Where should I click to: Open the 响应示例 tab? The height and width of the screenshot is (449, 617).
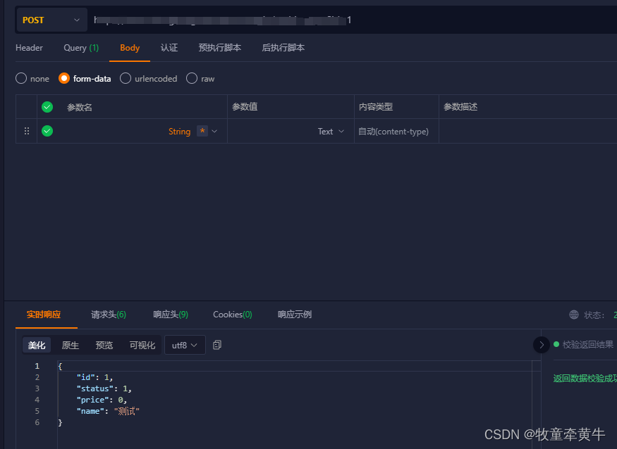coord(295,315)
